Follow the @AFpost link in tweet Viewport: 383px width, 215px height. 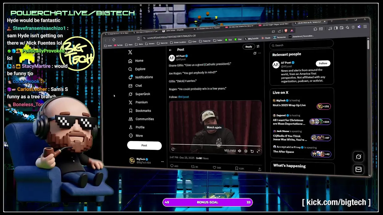pos(183,97)
